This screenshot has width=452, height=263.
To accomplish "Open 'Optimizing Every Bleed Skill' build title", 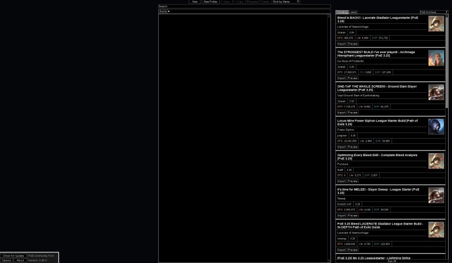I will coord(377,157).
